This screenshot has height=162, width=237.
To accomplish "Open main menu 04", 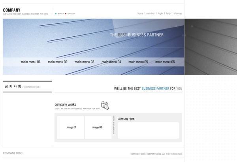I will [x=111, y=62].
